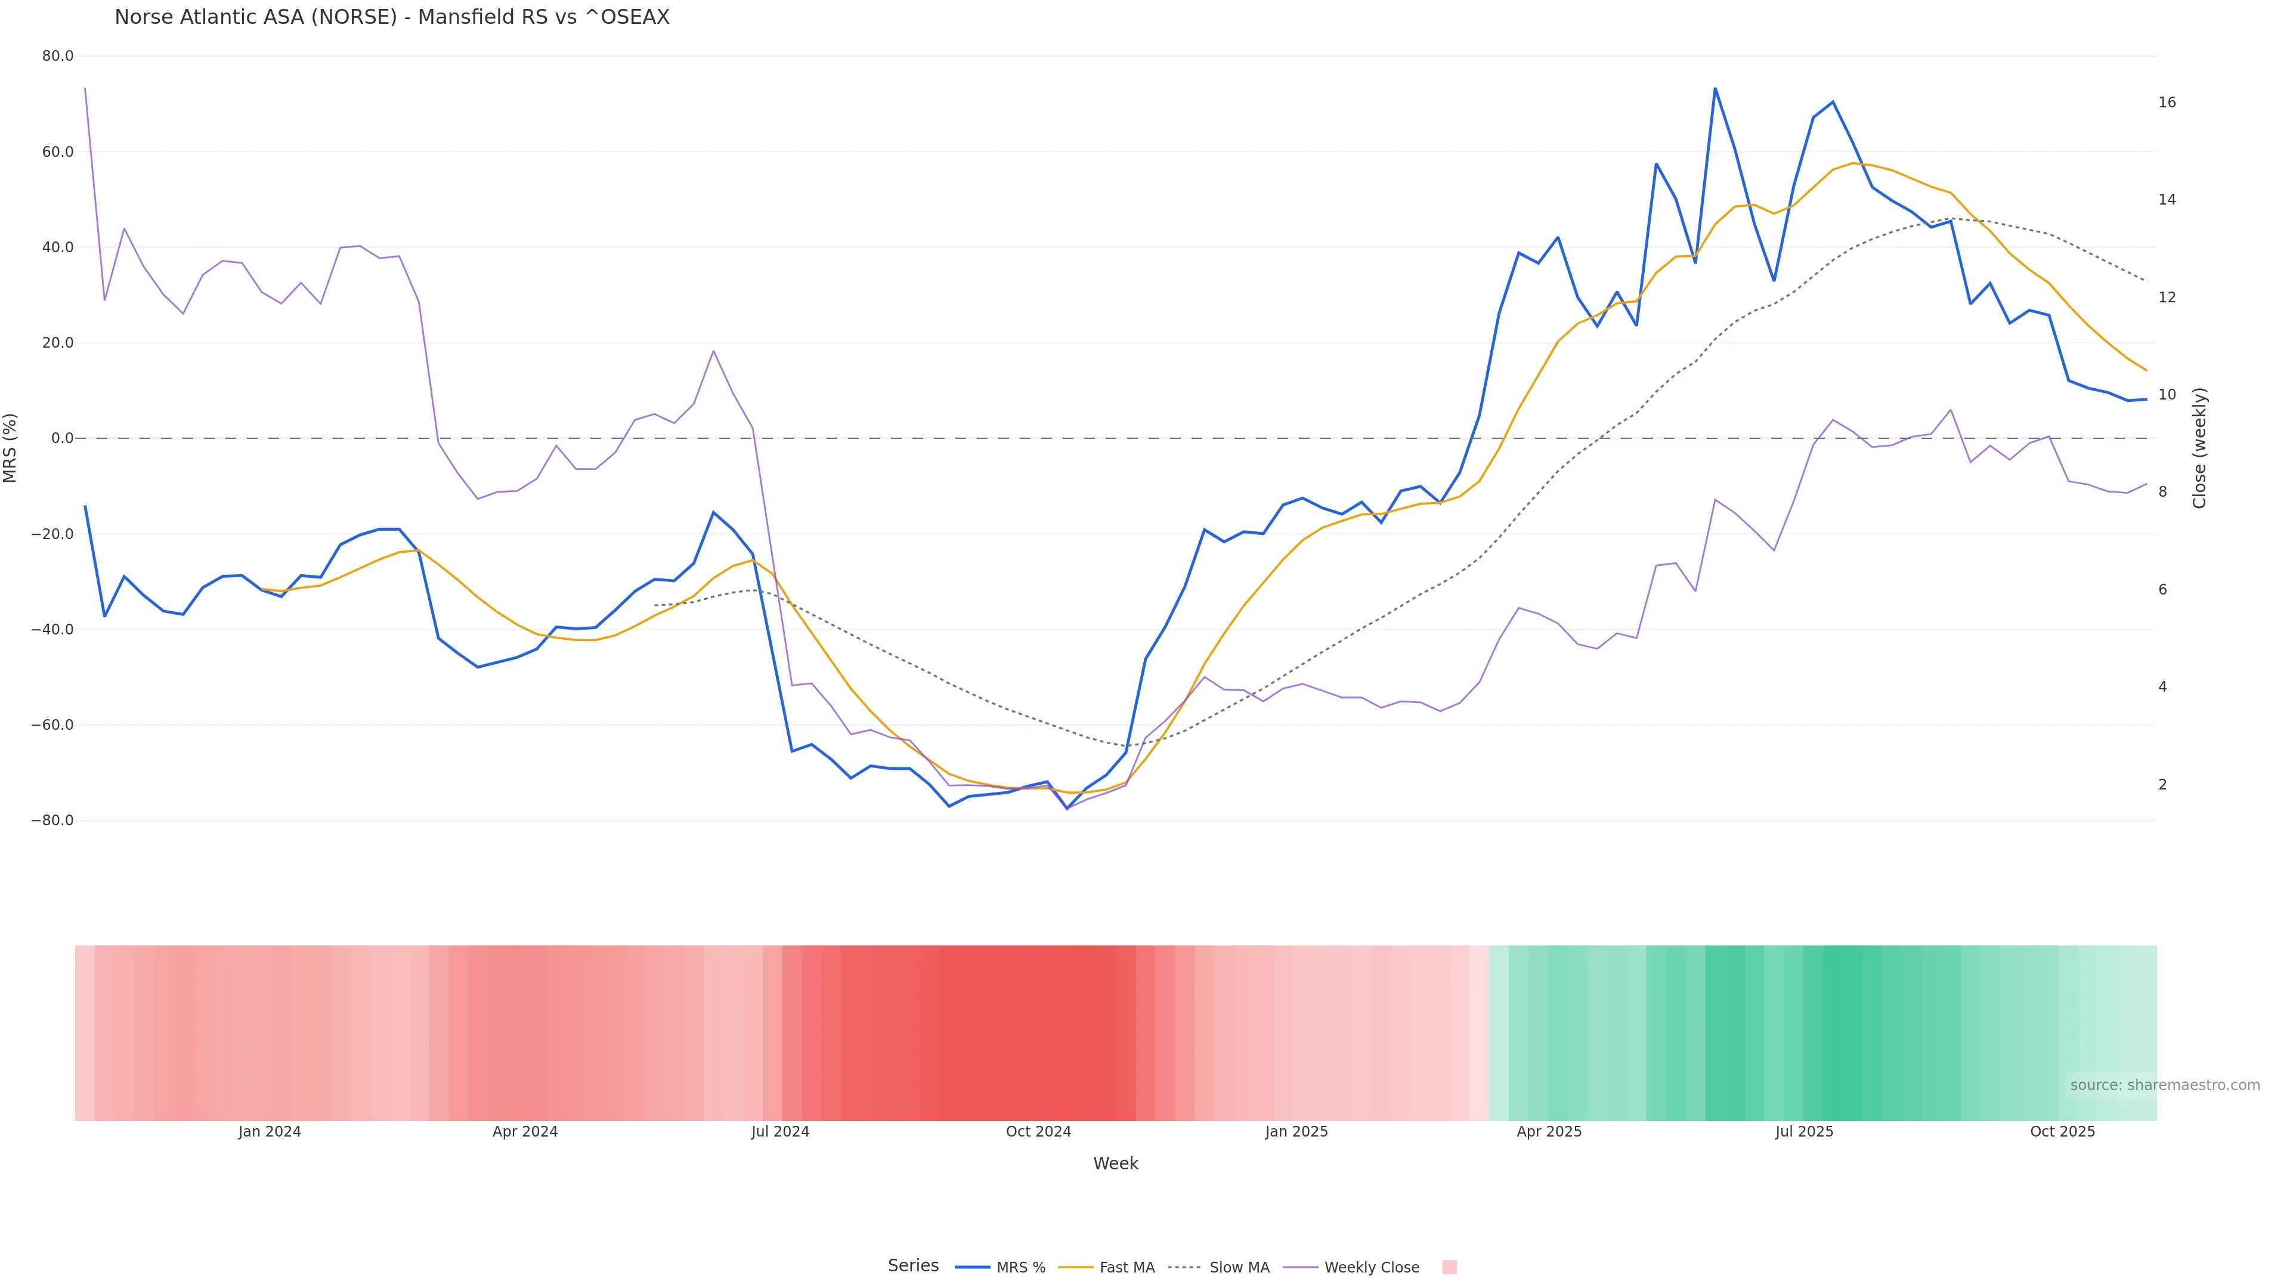Viewport: 2290px width, 1288px height.
Task: Select the 'Jul 2025' x-axis tick label
Action: pyautogui.click(x=1804, y=1132)
